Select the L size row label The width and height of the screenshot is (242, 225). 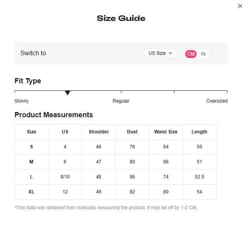point(32,177)
